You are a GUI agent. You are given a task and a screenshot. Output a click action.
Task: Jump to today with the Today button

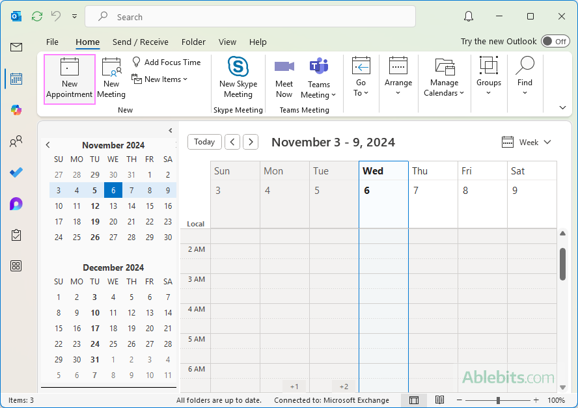204,142
